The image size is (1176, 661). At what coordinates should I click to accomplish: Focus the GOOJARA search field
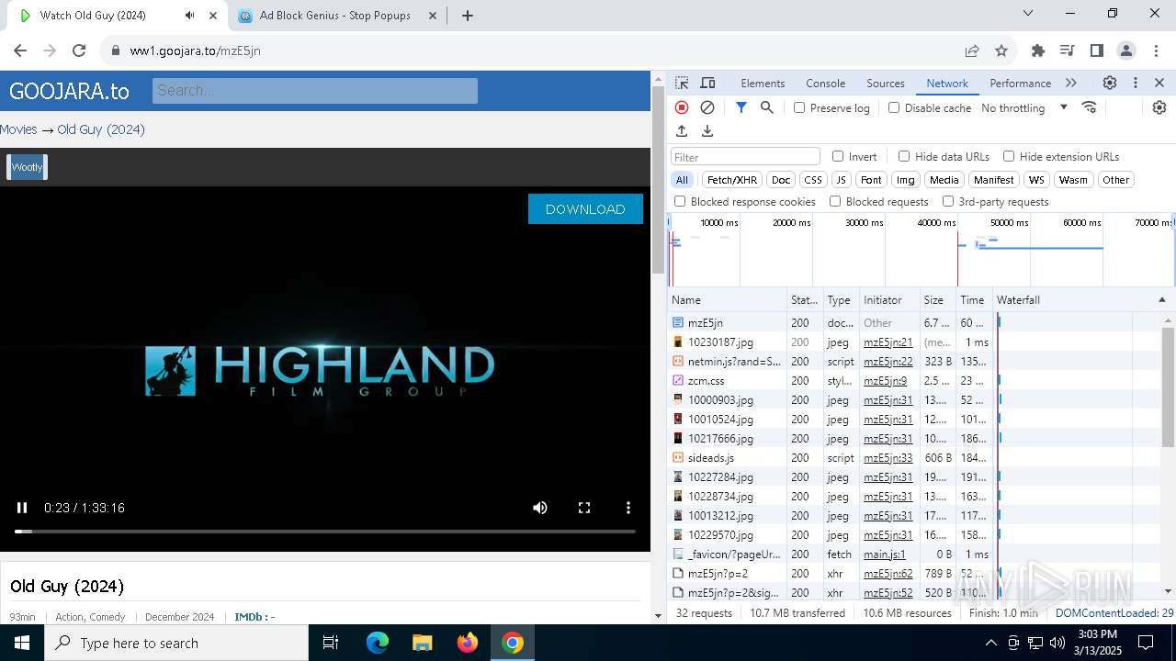click(x=315, y=90)
